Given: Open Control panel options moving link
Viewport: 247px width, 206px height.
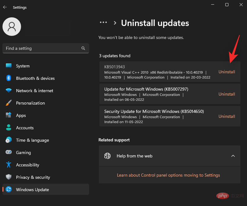Looking at the screenshot, I should pyautogui.click(x=168, y=175).
